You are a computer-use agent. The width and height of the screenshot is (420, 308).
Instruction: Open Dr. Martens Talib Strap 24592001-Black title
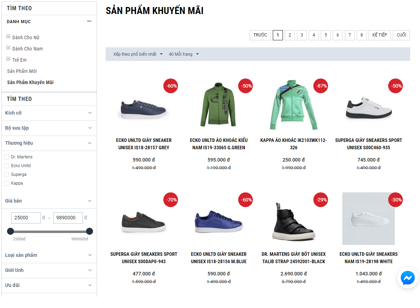coord(294,258)
